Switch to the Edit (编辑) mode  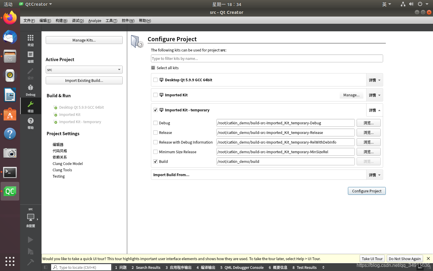[30, 57]
